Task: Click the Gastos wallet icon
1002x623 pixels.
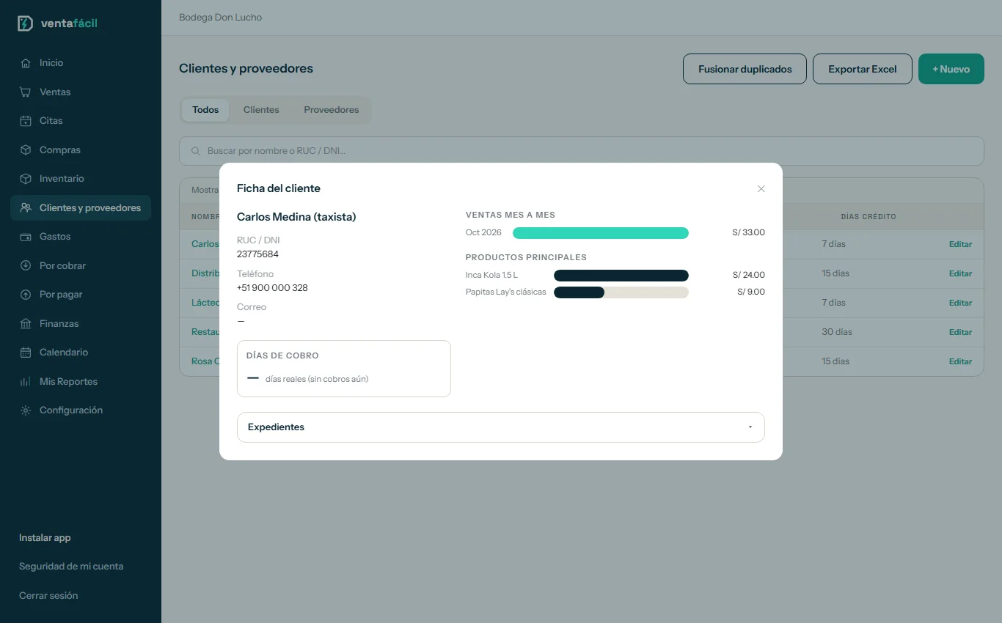Action: 26,237
